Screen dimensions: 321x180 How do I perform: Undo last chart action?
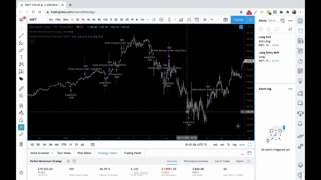212,20
